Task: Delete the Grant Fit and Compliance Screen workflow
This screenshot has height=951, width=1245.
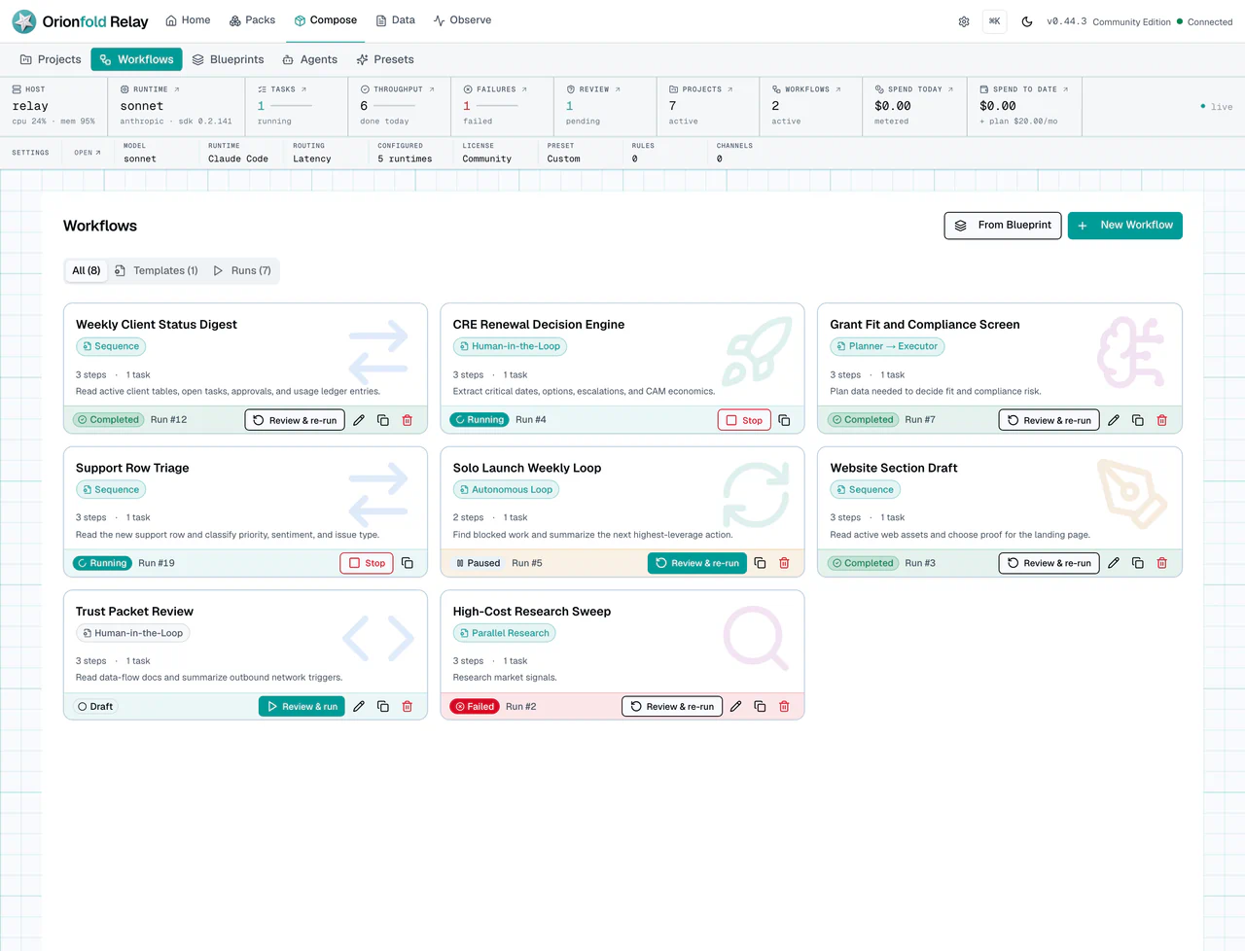Action: tap(1162, 420)
